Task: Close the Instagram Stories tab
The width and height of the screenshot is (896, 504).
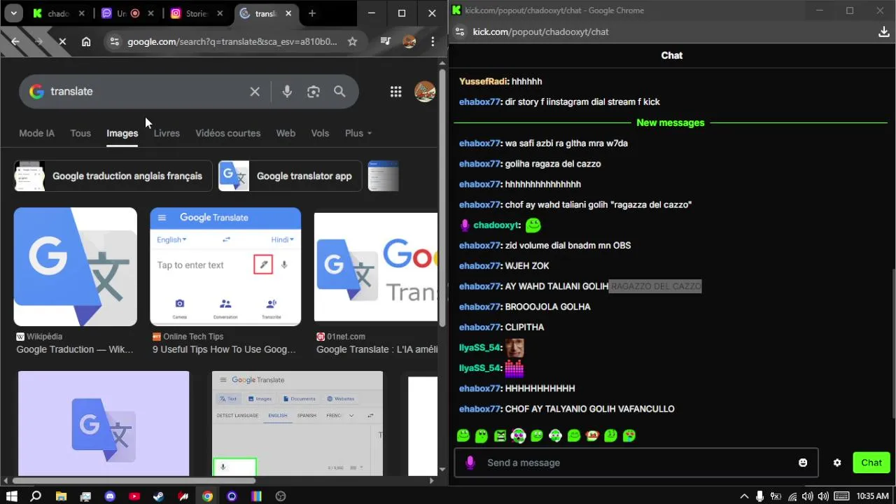Action: pyautogui.click(x=220, y=13)
